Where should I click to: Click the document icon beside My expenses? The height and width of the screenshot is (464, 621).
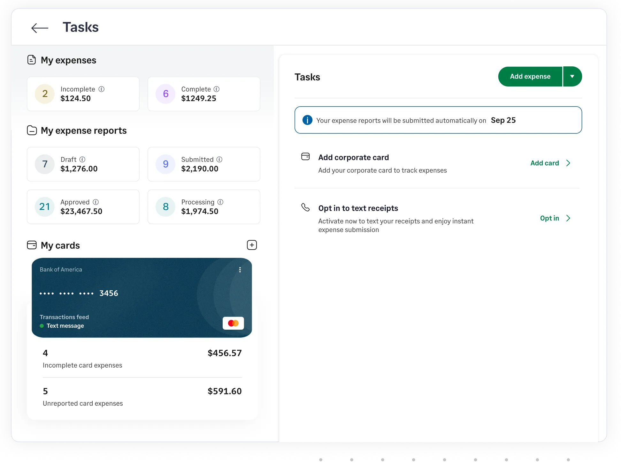(x=32, y=60)
